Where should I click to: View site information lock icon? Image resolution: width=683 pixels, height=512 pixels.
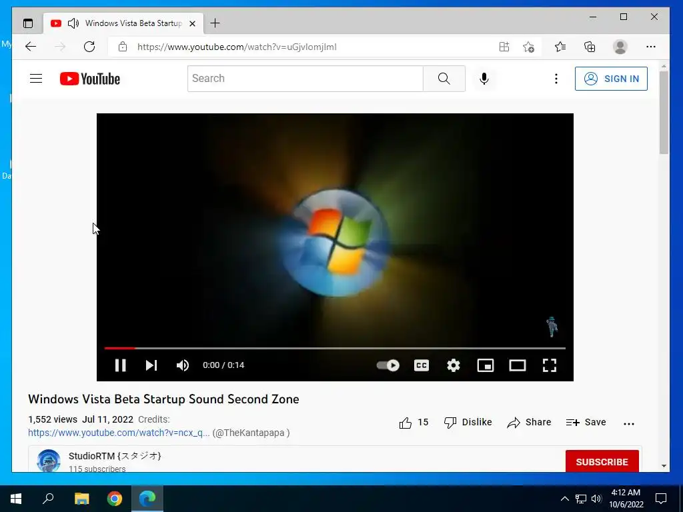click(x=123, y=47)
